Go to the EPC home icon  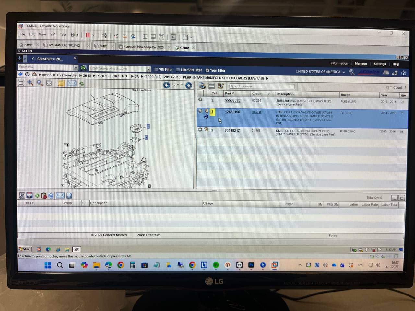coord(34,75)
